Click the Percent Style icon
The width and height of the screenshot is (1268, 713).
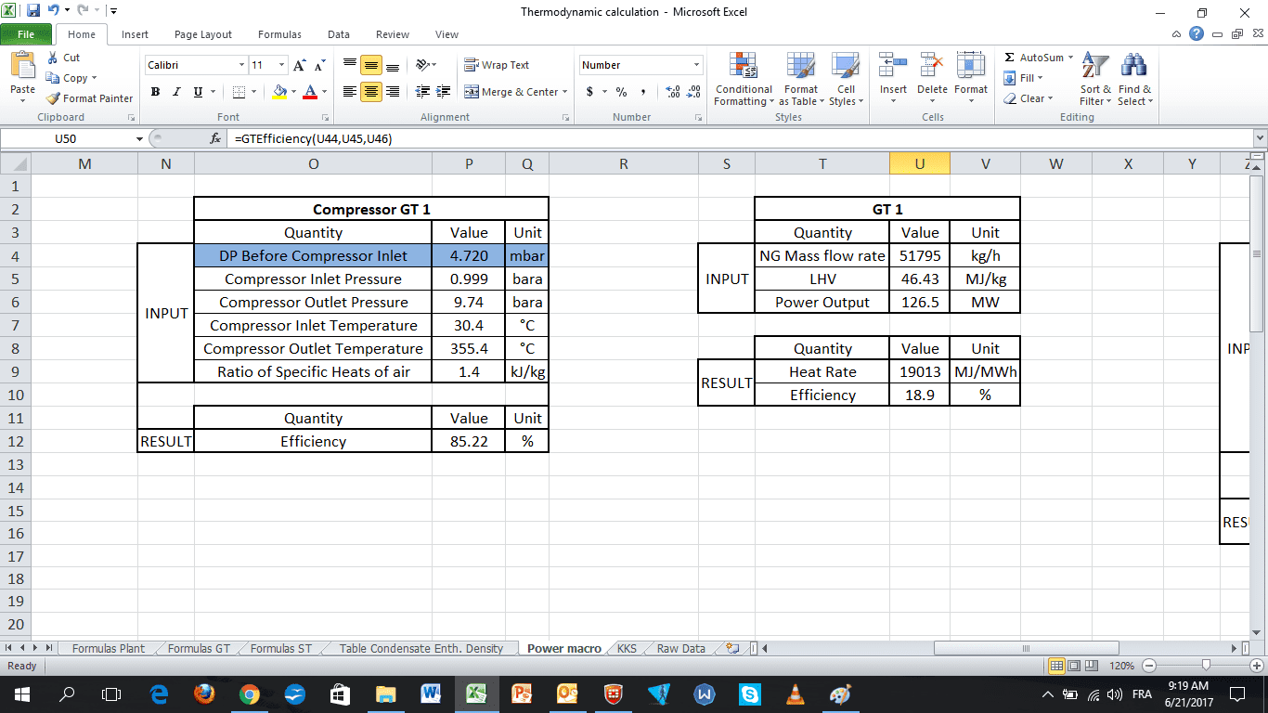coord(621,92)
